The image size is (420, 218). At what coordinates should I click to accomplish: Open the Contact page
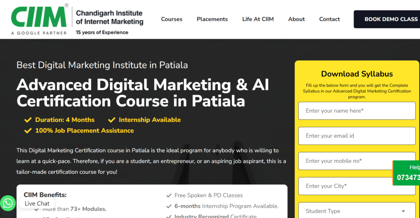(330, 19)
